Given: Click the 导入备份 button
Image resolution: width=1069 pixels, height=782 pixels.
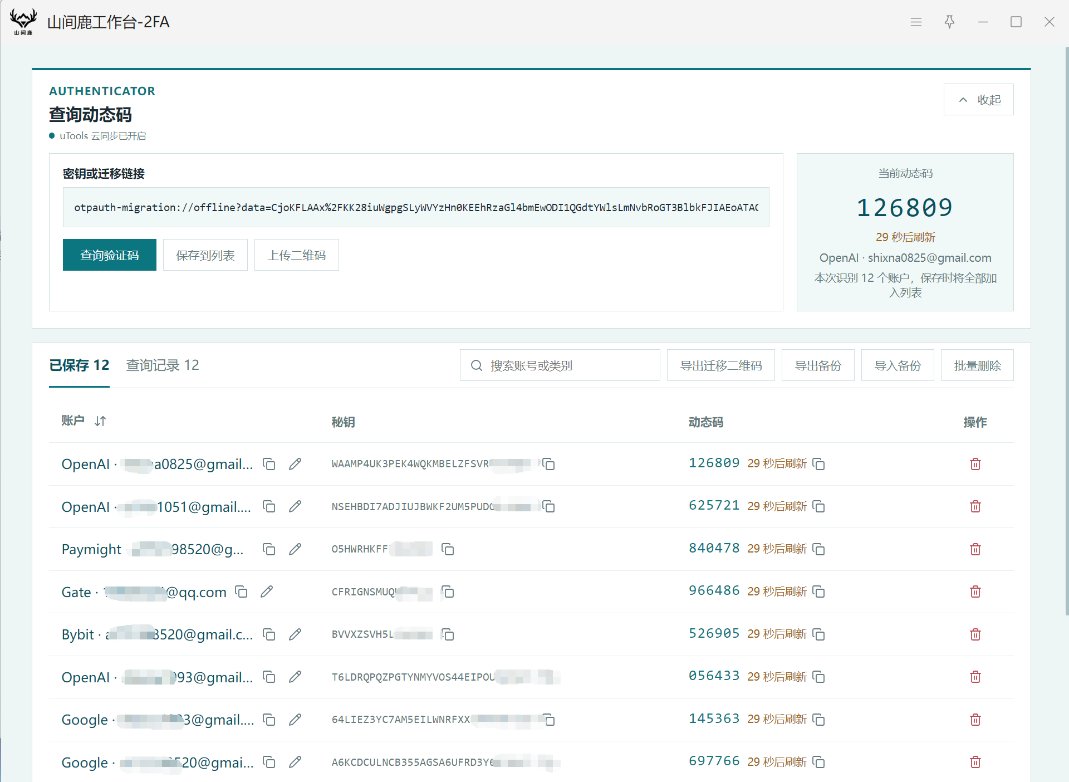Looking at the screenshot, I should point(898,365).
